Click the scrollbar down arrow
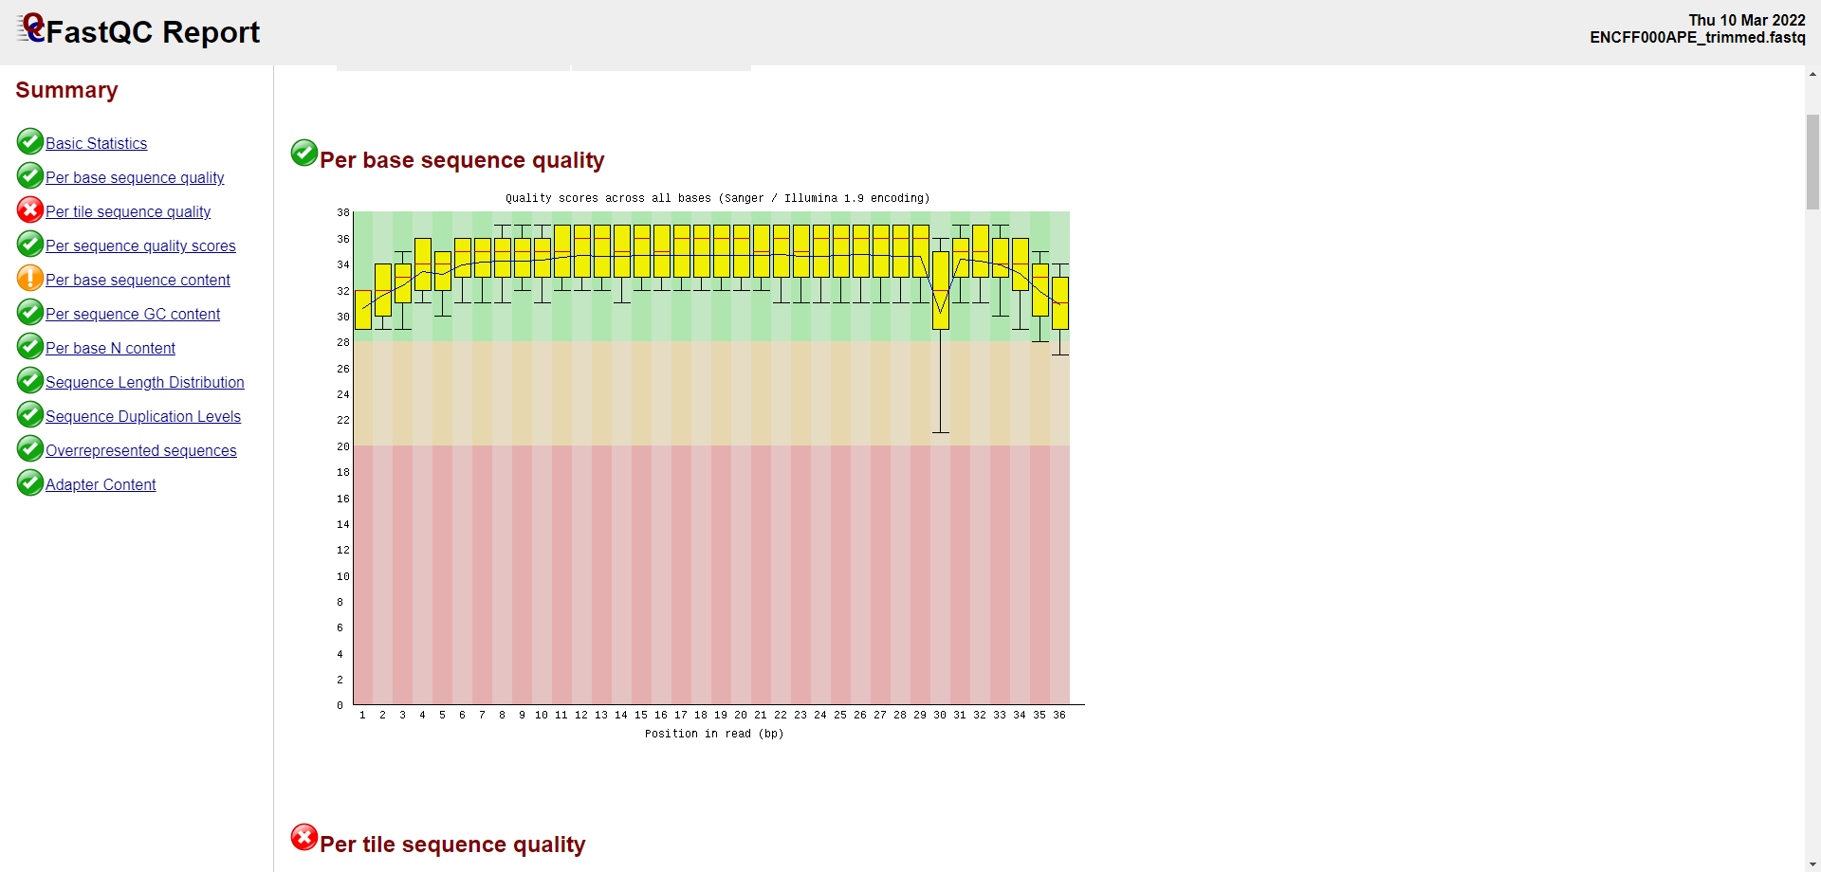This screenshot has height=872, width=1821. point(1812,863)
